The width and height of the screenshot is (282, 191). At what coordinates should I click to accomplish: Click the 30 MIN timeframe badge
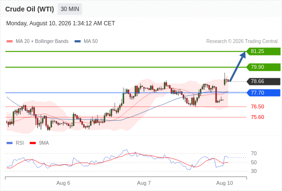pos(70,9)
